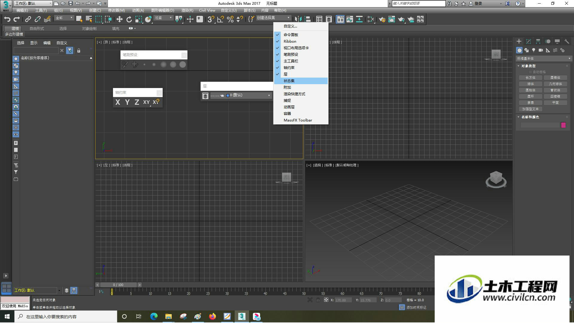
Task: Toggle the Spinner Snap button
Action: pyautogui.click(x=240, y=19)
